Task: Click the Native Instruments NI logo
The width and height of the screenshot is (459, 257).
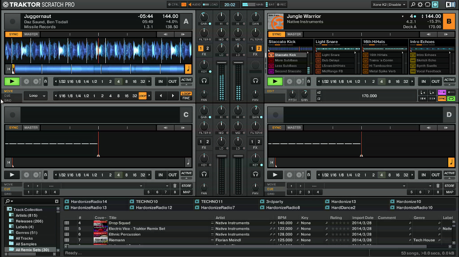Action: (x=450, y=4)
